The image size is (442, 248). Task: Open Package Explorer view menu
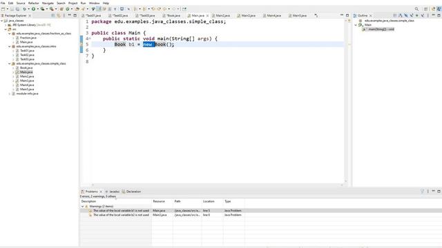click(x=64, y=15)
